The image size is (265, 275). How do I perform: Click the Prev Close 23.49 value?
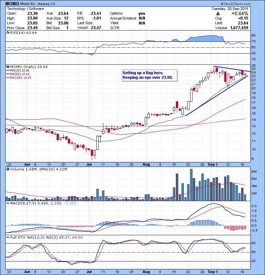point(32,28)
